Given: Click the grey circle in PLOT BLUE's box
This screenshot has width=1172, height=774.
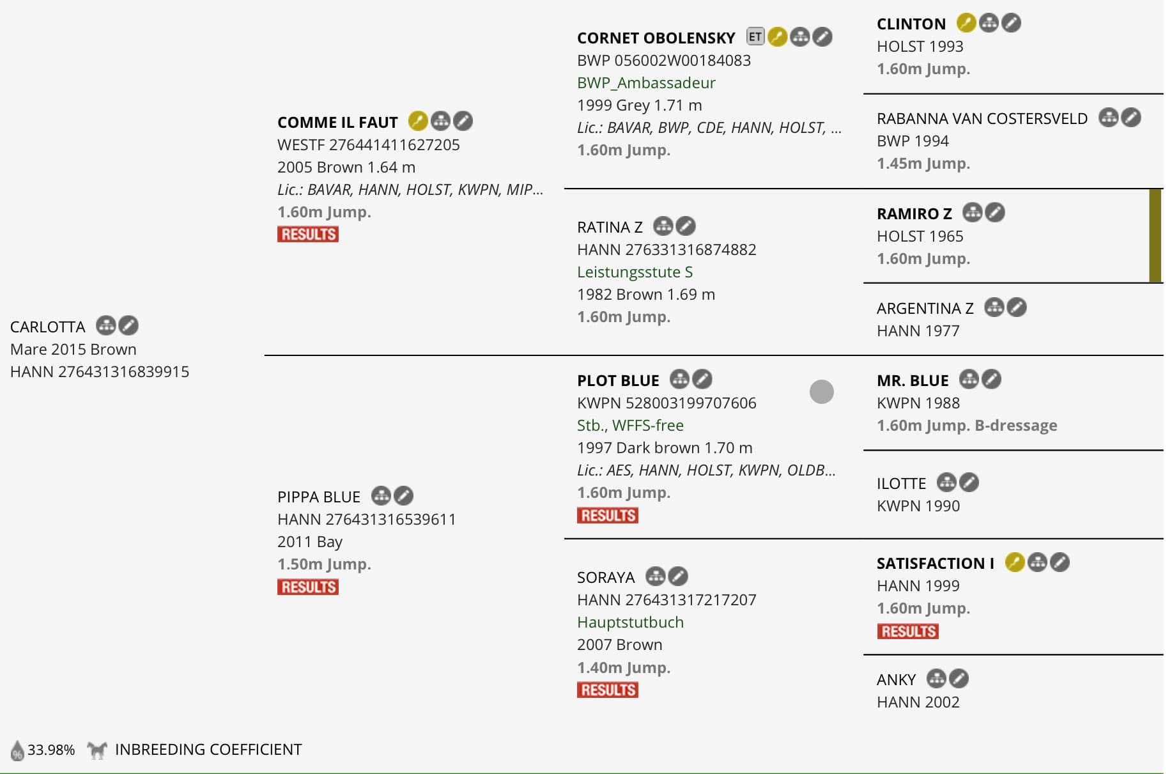Looking at the screenshot, I should pos(822,392).
